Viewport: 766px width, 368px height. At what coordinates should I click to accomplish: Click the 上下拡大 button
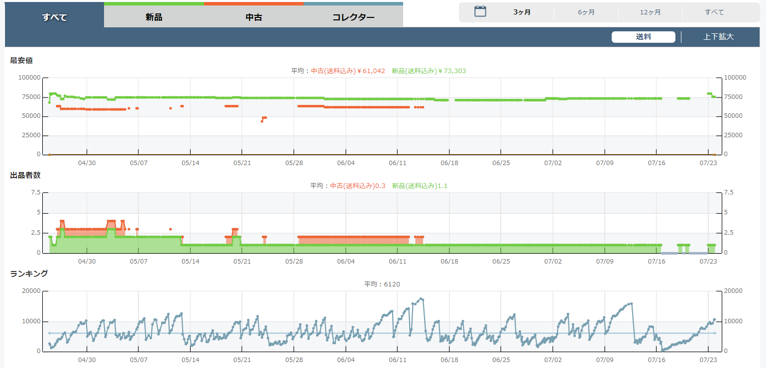(718, 37)
